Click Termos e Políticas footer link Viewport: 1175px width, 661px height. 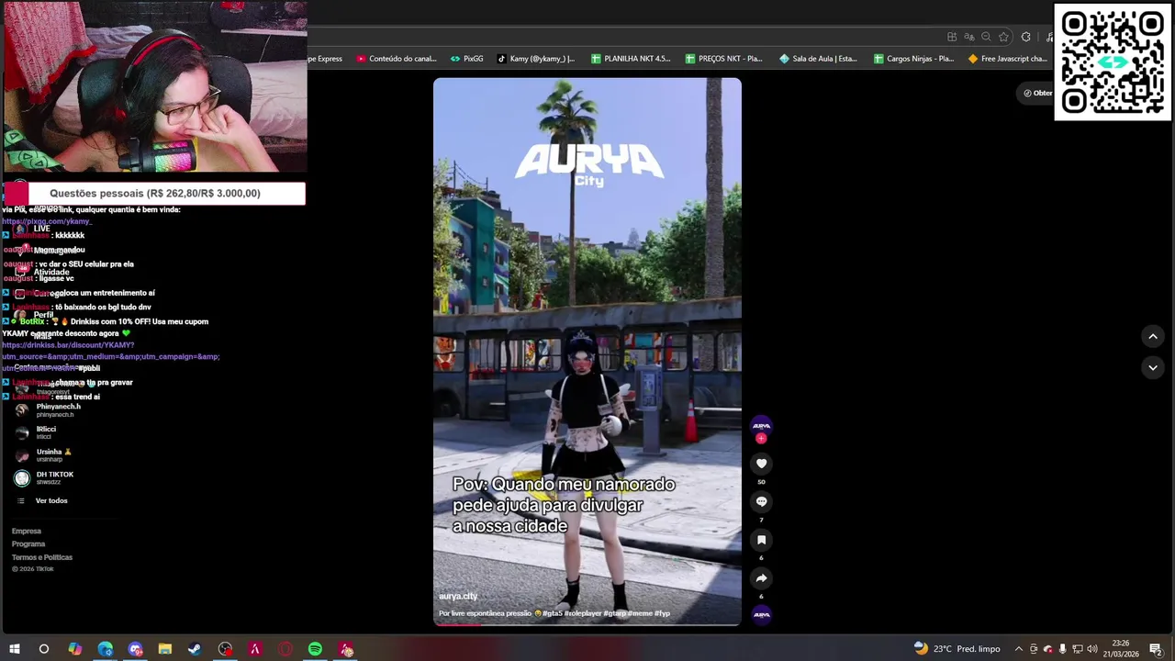[x=42, y=557]
